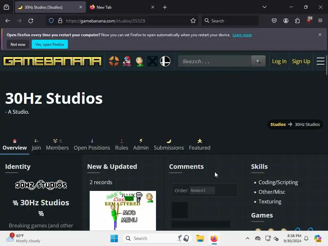Open the Super Smash Bros game icon

pos(165,61)
